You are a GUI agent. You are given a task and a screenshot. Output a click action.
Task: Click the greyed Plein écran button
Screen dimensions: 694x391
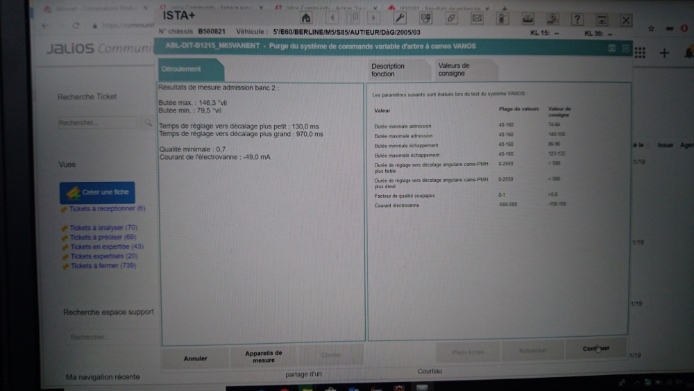pos(468,353)
